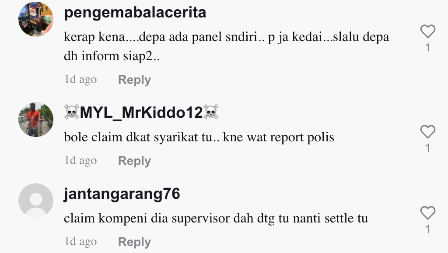This screenshot has height=253, width=448.
Task: Go to the jantangarang76 username profile
Action: [122, 194]
